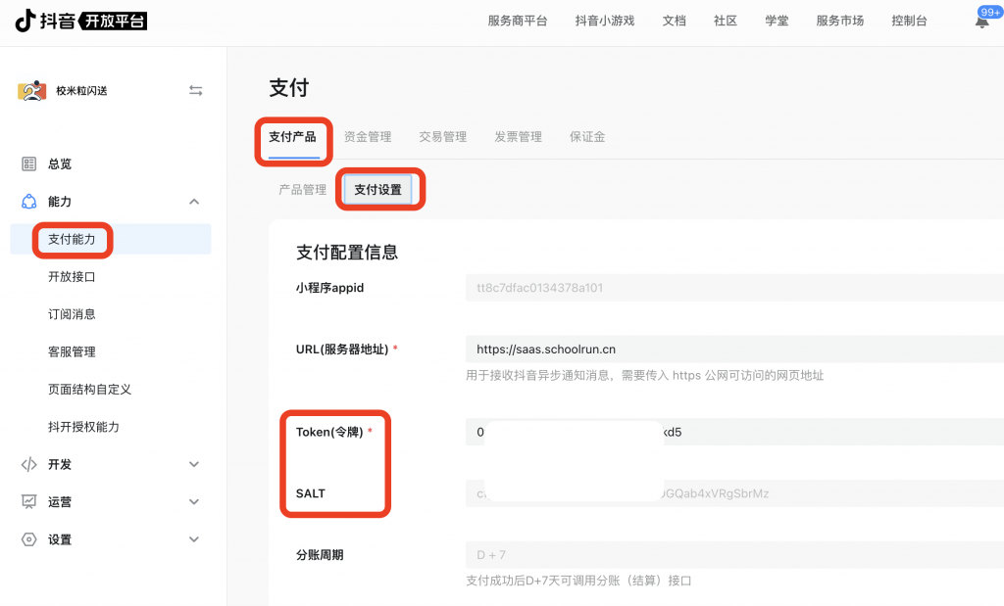
Task: Click the 校米粒闪送 account avatar
Action: 31,90
